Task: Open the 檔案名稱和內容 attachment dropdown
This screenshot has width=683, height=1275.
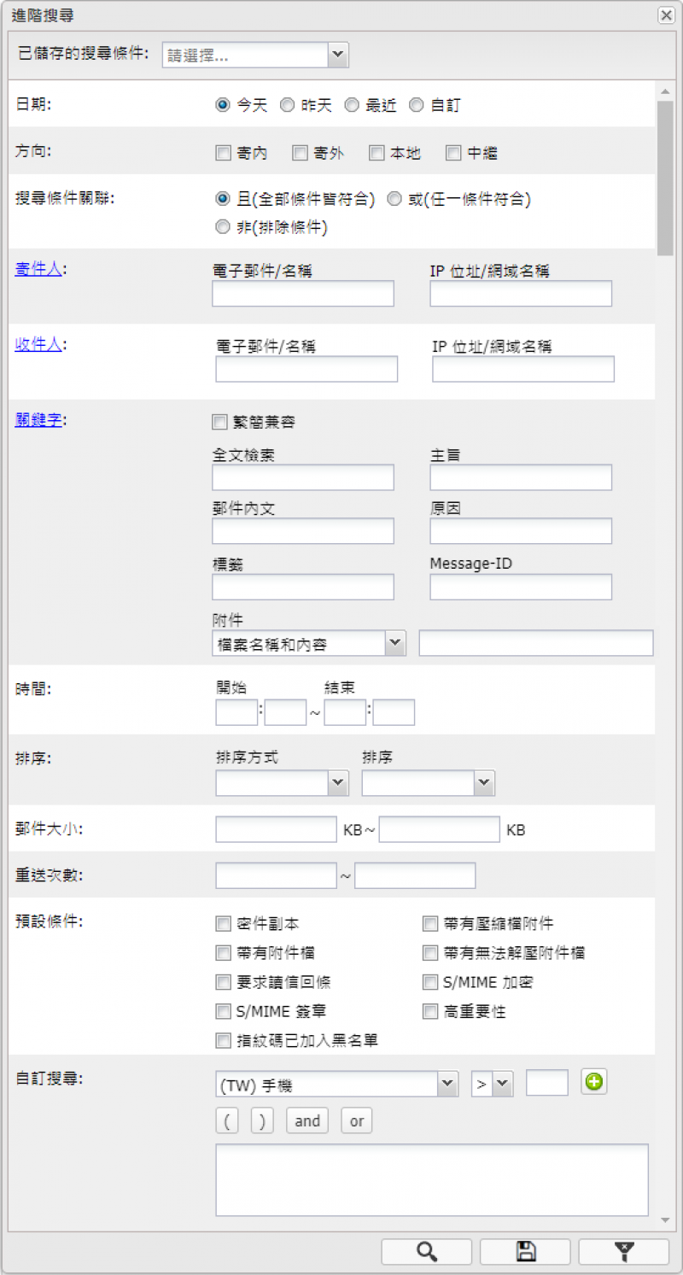Action: [394, 643]
